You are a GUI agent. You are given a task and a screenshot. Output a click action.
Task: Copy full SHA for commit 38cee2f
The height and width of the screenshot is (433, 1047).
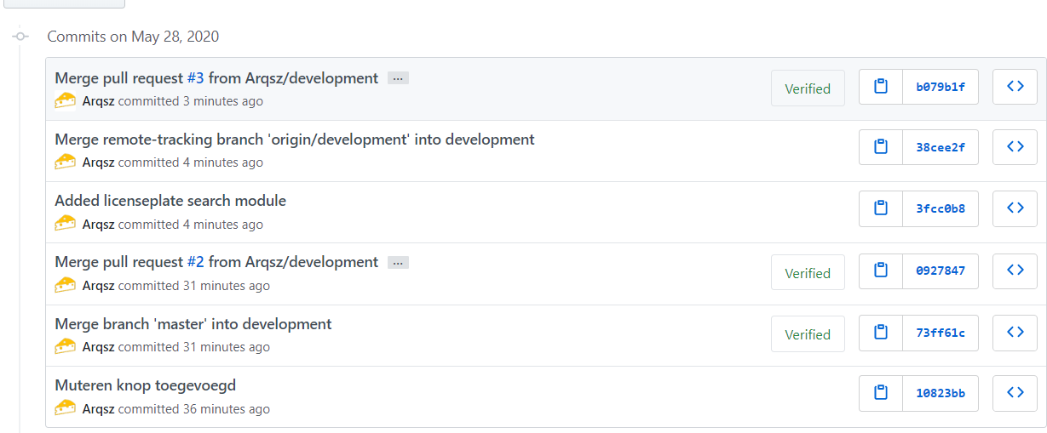click(881, 147)
